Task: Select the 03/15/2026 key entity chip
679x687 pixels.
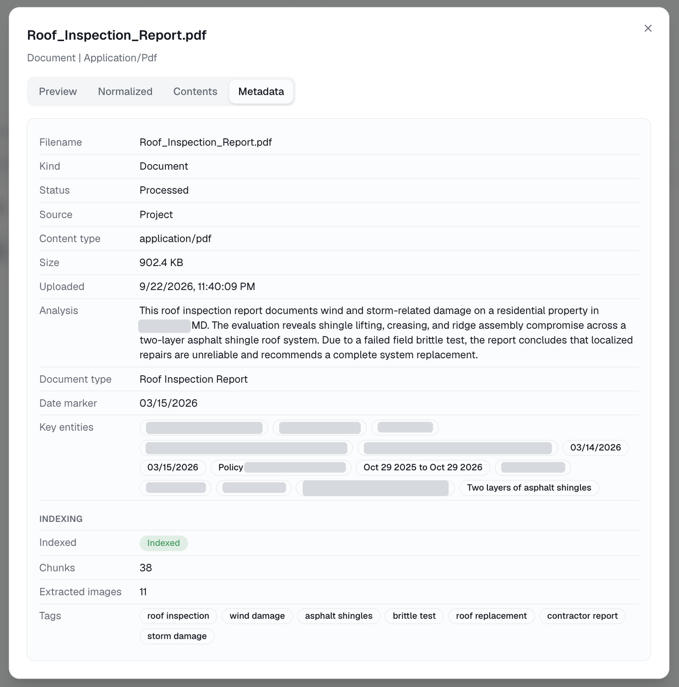Action: pyautogui.click(x=173, y=467)
